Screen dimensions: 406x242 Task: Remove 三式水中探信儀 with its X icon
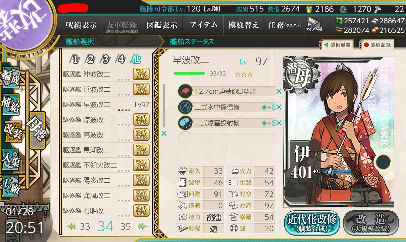coord(279,107)
